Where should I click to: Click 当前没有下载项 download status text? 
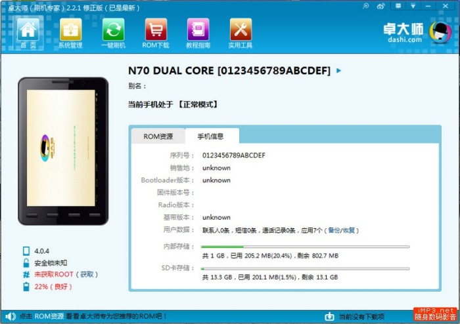(x=361, y=316)
